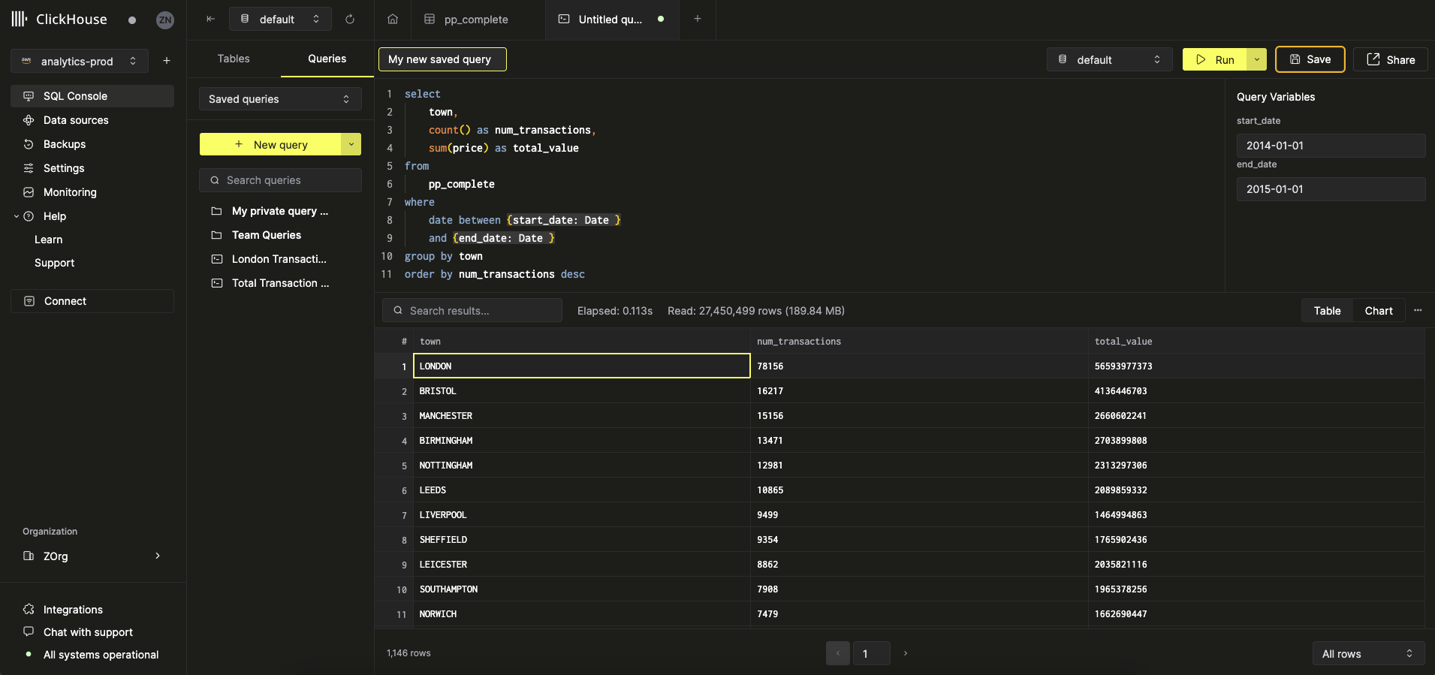Click the collapse sidebar arrow icon
The image size is (1435, 675).
[210, 19]
